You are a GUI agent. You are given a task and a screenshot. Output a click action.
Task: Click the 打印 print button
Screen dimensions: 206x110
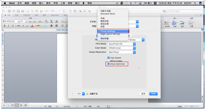point(153,94)
